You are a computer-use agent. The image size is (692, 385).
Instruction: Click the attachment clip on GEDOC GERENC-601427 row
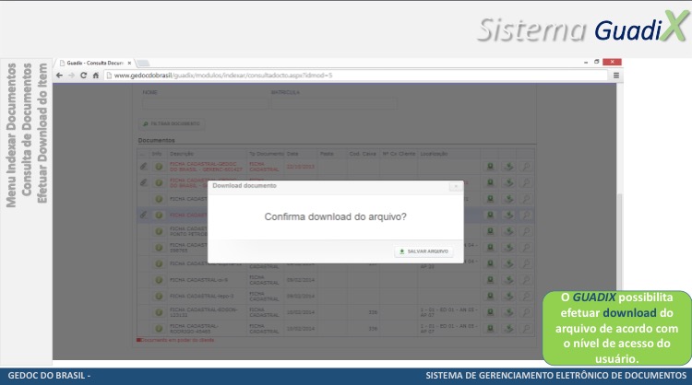143,167
